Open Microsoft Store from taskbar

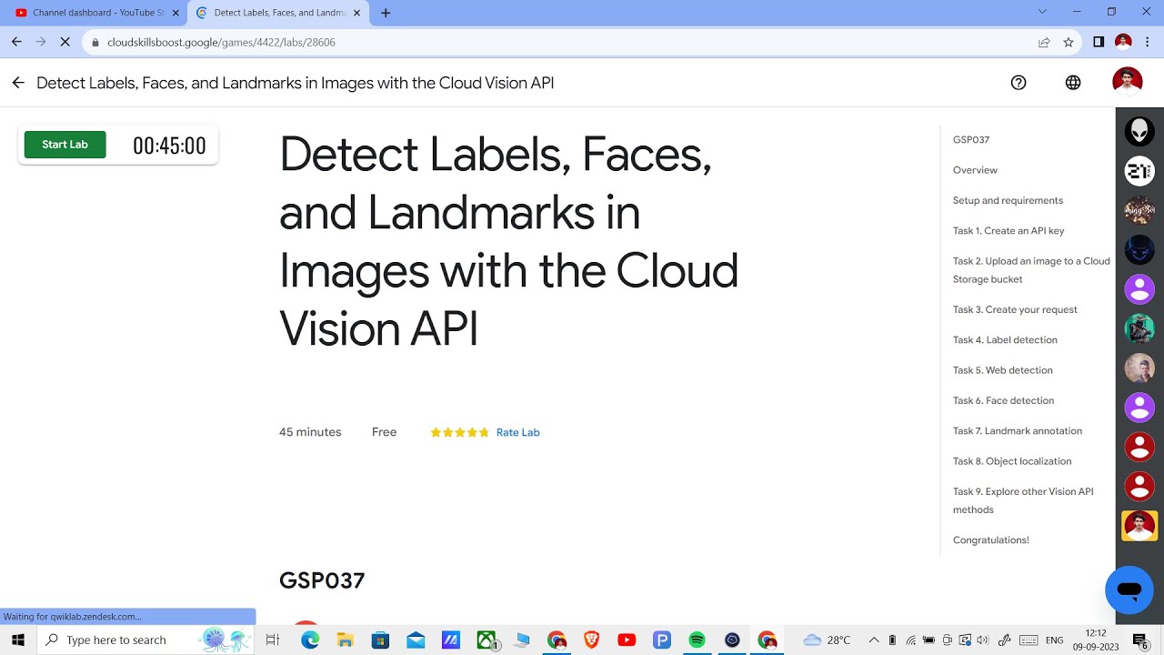tap(380, 640)
